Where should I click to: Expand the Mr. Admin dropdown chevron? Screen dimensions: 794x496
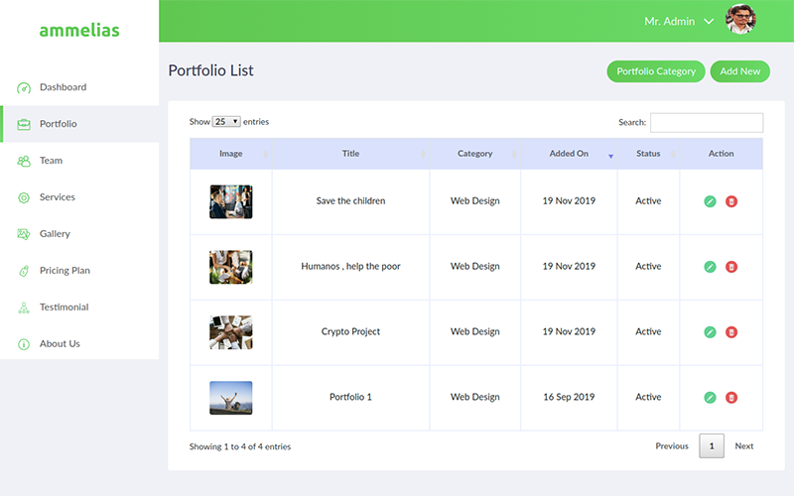(x=709, y=21)
